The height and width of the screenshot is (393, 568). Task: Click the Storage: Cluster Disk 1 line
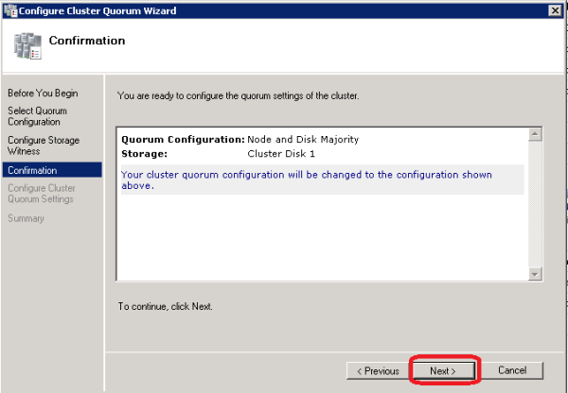227,153
